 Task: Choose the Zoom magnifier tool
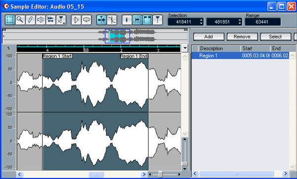tap(20, 20)
